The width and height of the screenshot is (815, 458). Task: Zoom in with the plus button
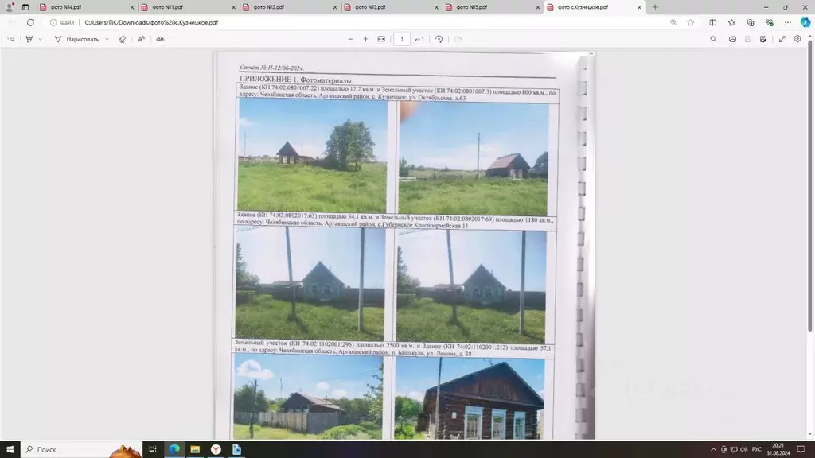tap(365, 39)
